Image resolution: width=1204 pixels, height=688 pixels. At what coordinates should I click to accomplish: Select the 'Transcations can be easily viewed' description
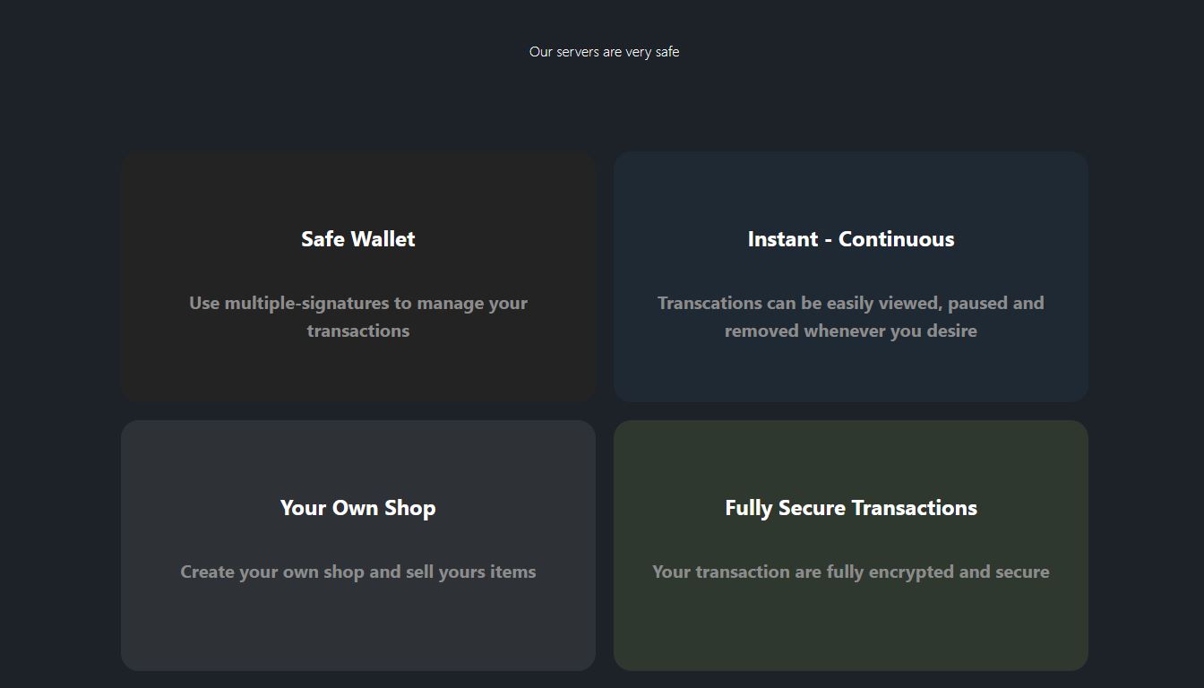coord(851,316)
